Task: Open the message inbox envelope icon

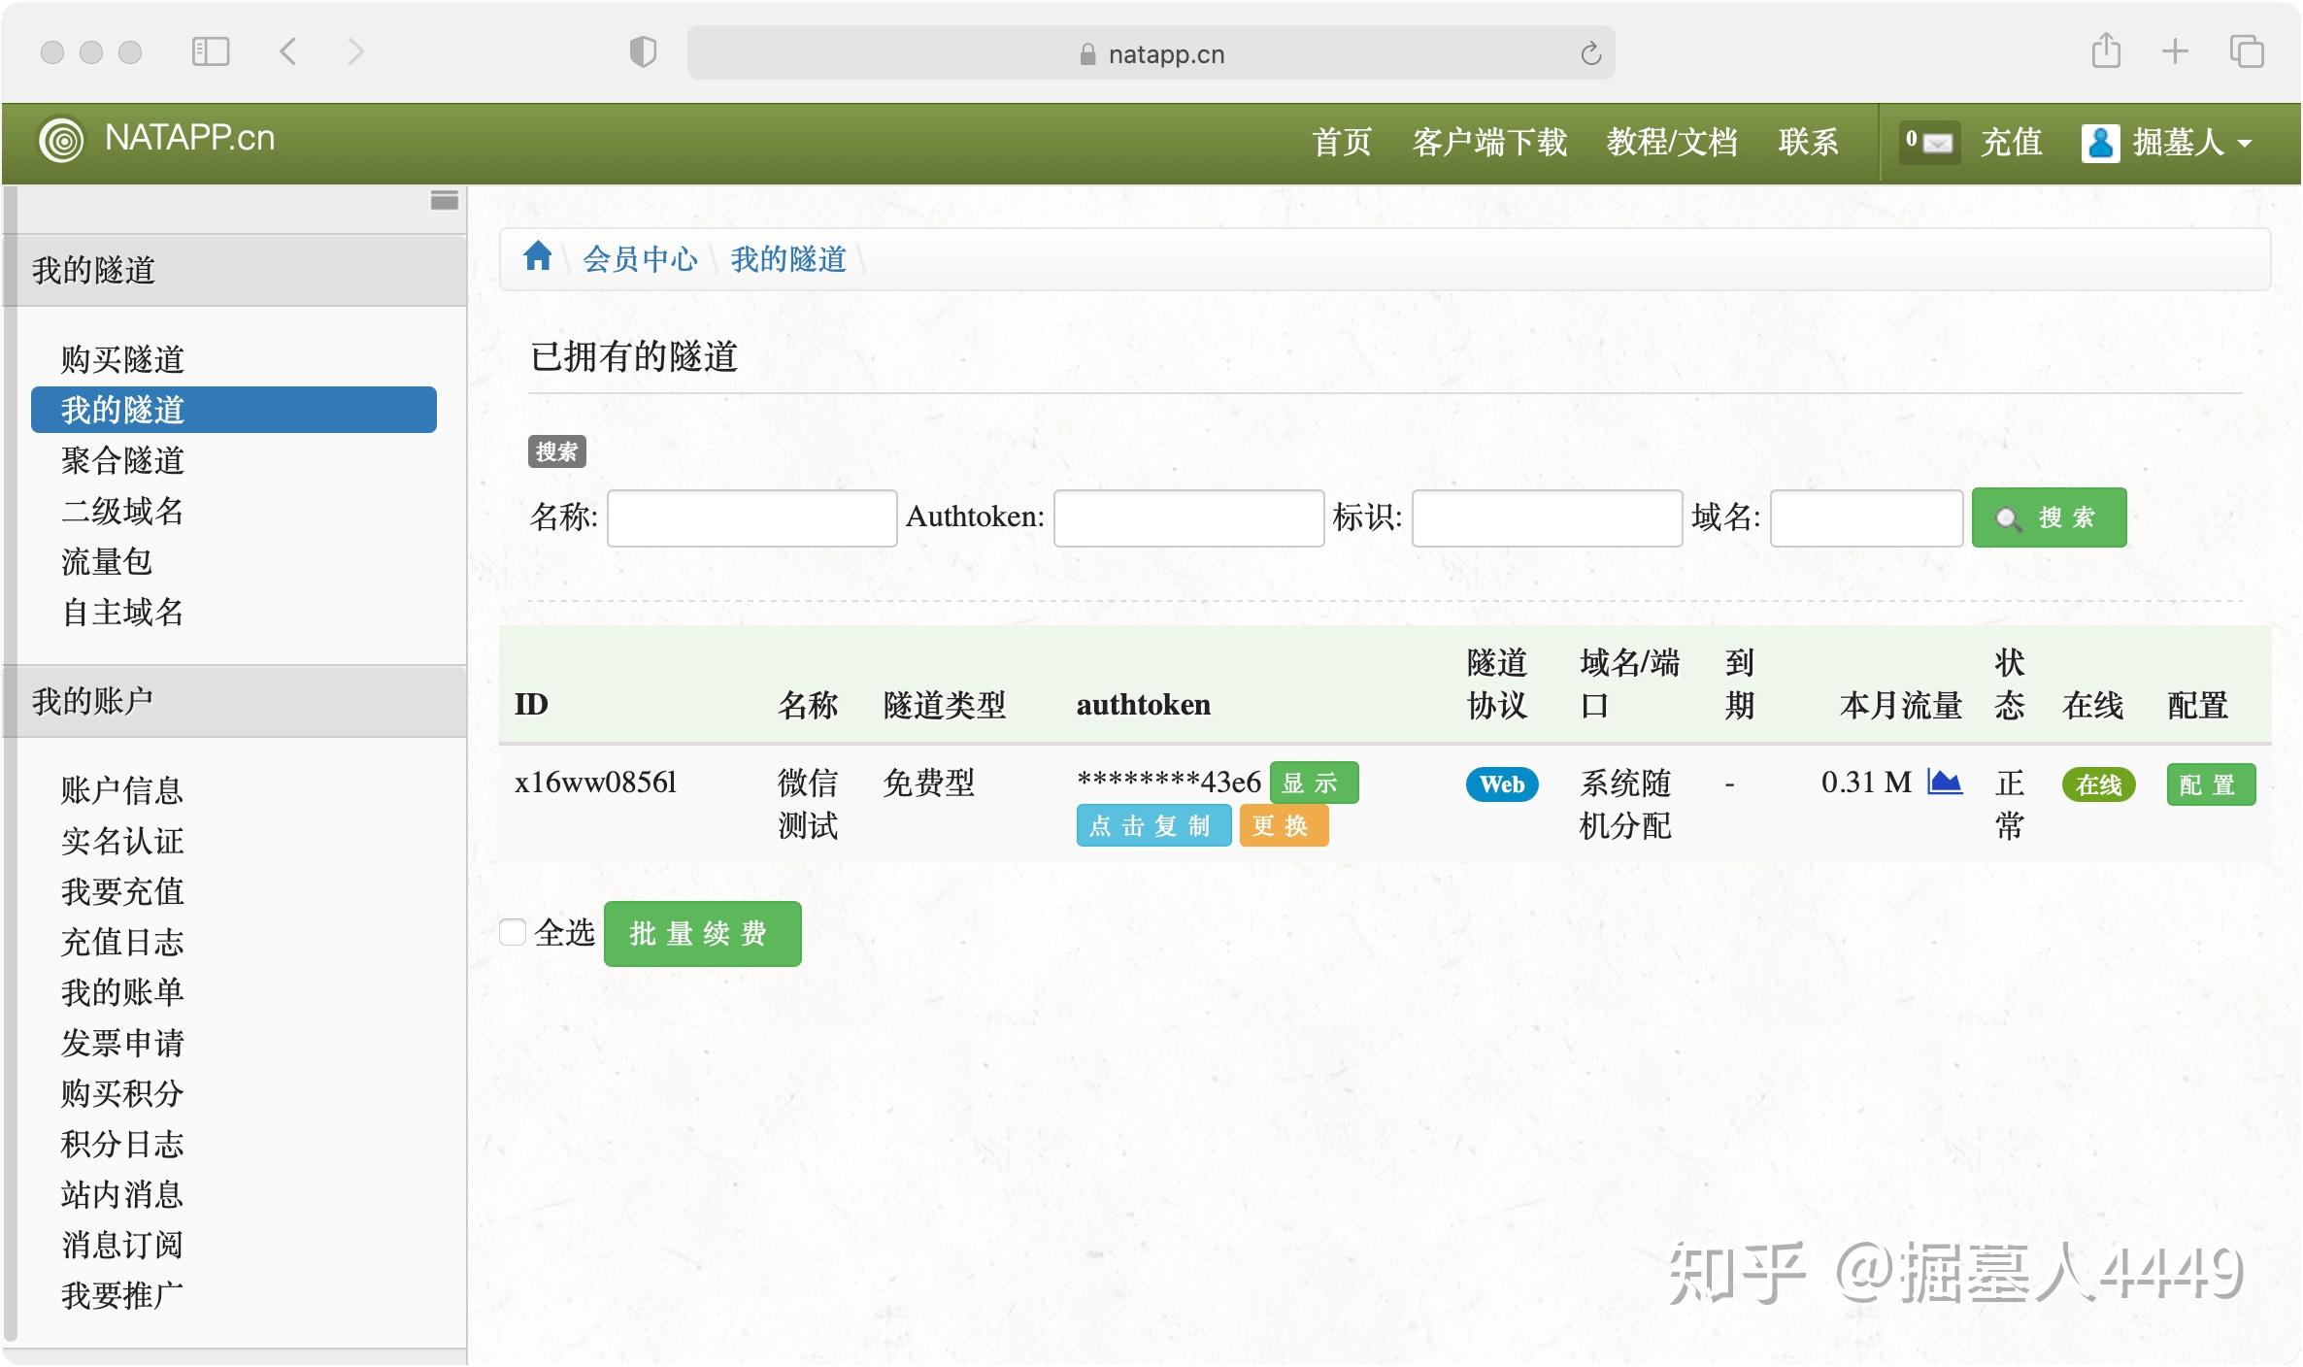Action: tap(1936, 143)
